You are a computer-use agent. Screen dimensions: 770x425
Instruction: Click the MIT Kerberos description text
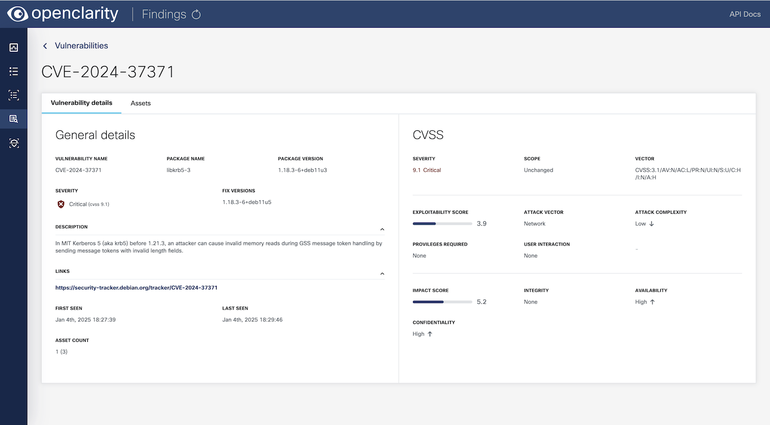[x=219, y=247]
